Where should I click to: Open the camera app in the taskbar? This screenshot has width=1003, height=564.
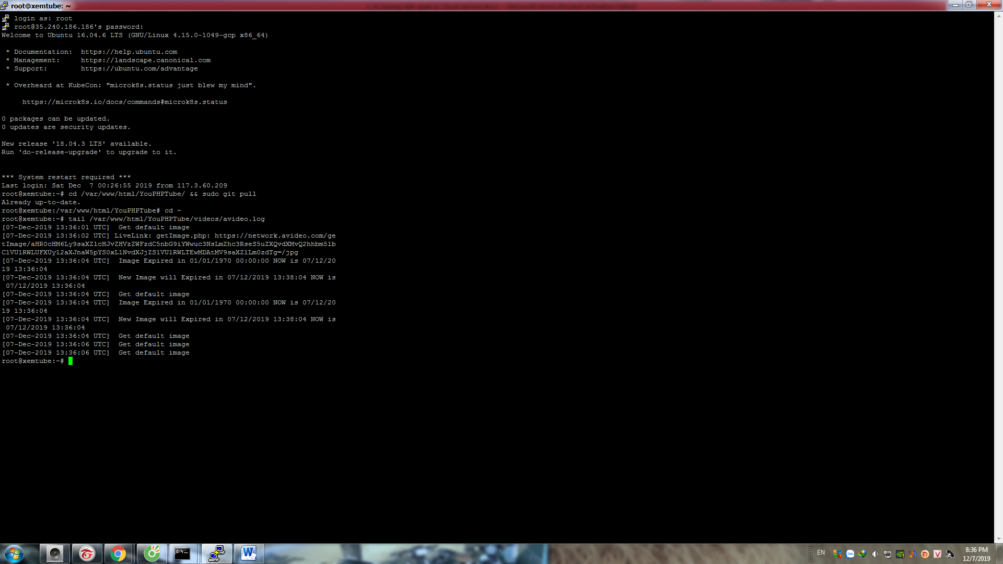pyautogui.click(x=54, y=554)
